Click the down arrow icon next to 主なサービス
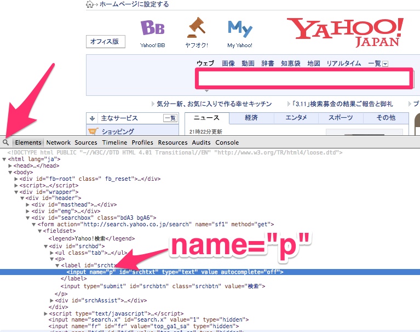Screen dimensions: 420x332 (93, 118)
